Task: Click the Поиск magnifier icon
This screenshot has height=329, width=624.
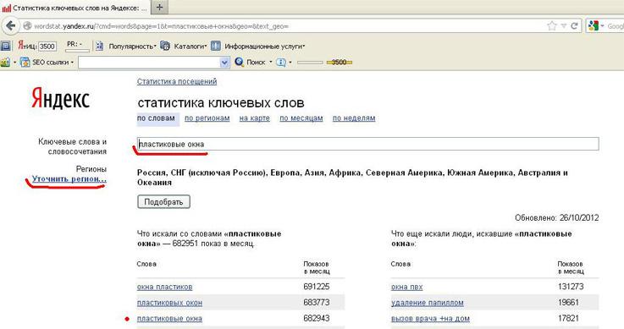Action: tap(239, 62)
